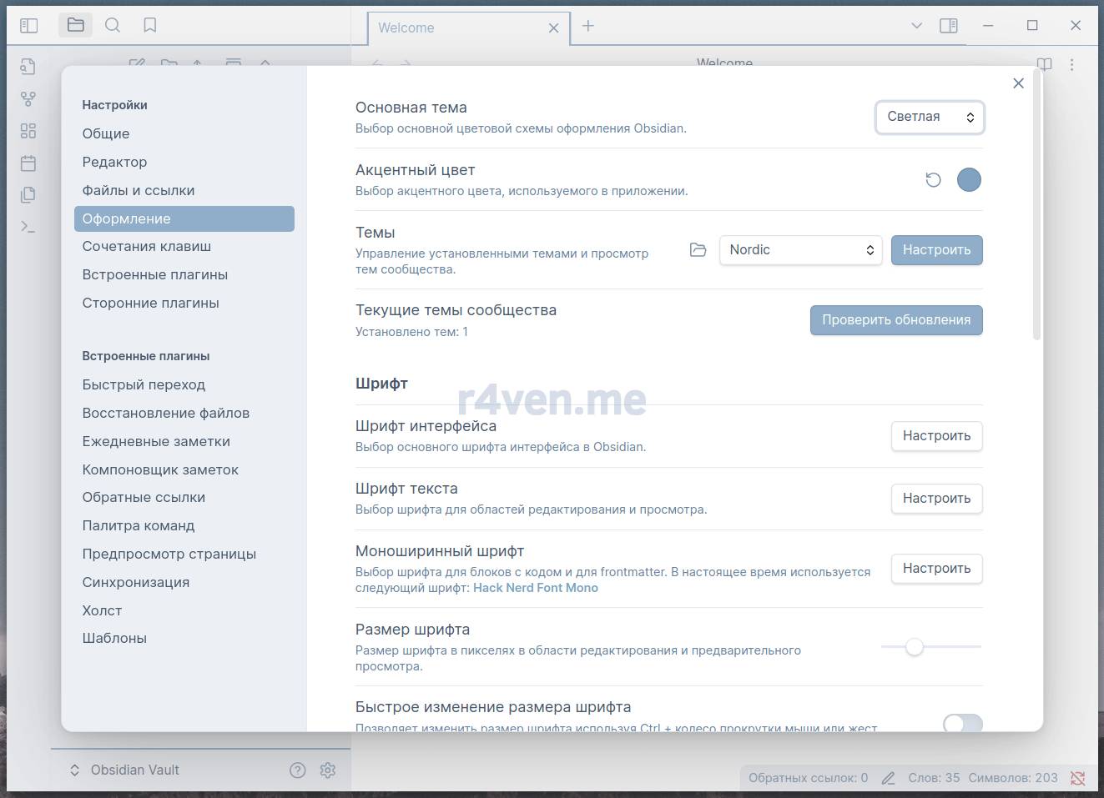Toggle quick font size adjustment switch

point(962,722)
